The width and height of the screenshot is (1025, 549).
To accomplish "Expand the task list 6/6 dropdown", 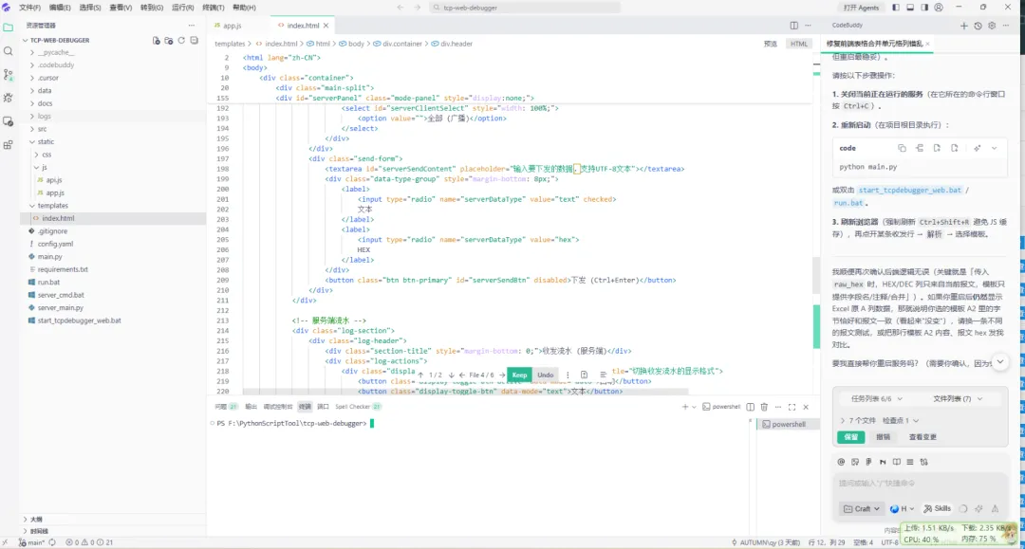I will point(877,398).
